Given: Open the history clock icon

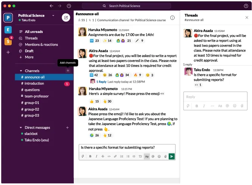Looking at the screenshot, I should [x=68, y=6].
